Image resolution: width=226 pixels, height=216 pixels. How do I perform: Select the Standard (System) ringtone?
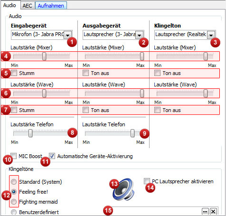(x=14, y=182)
